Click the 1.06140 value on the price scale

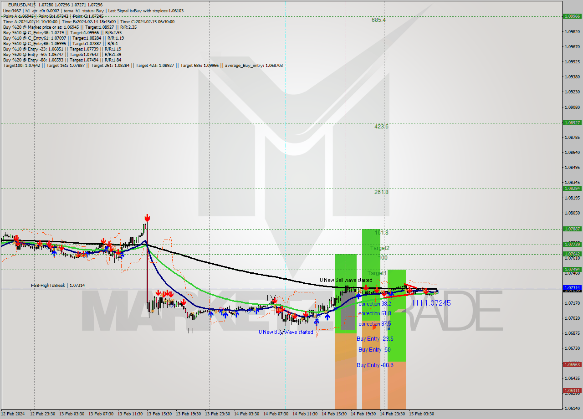[573, 408]
